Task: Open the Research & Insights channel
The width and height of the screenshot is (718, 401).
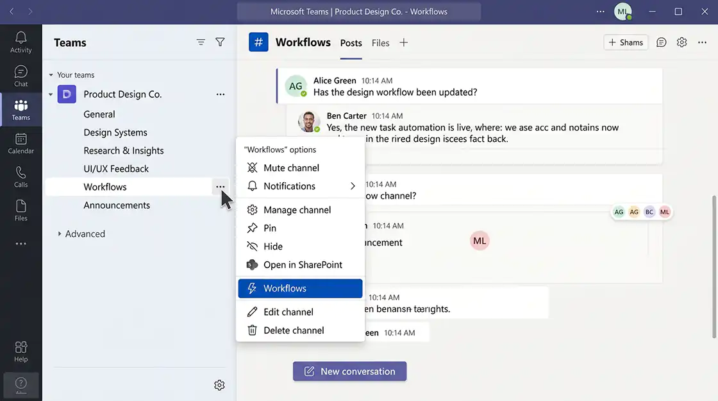Action: (x=124, y=151)
